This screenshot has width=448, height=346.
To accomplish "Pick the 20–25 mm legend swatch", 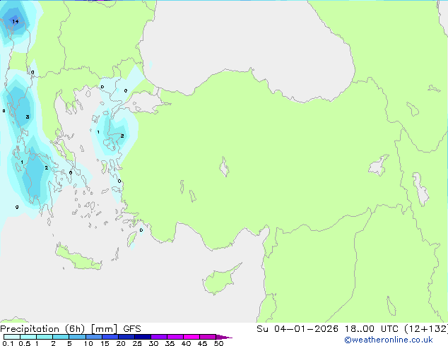I will pos(126,337).
